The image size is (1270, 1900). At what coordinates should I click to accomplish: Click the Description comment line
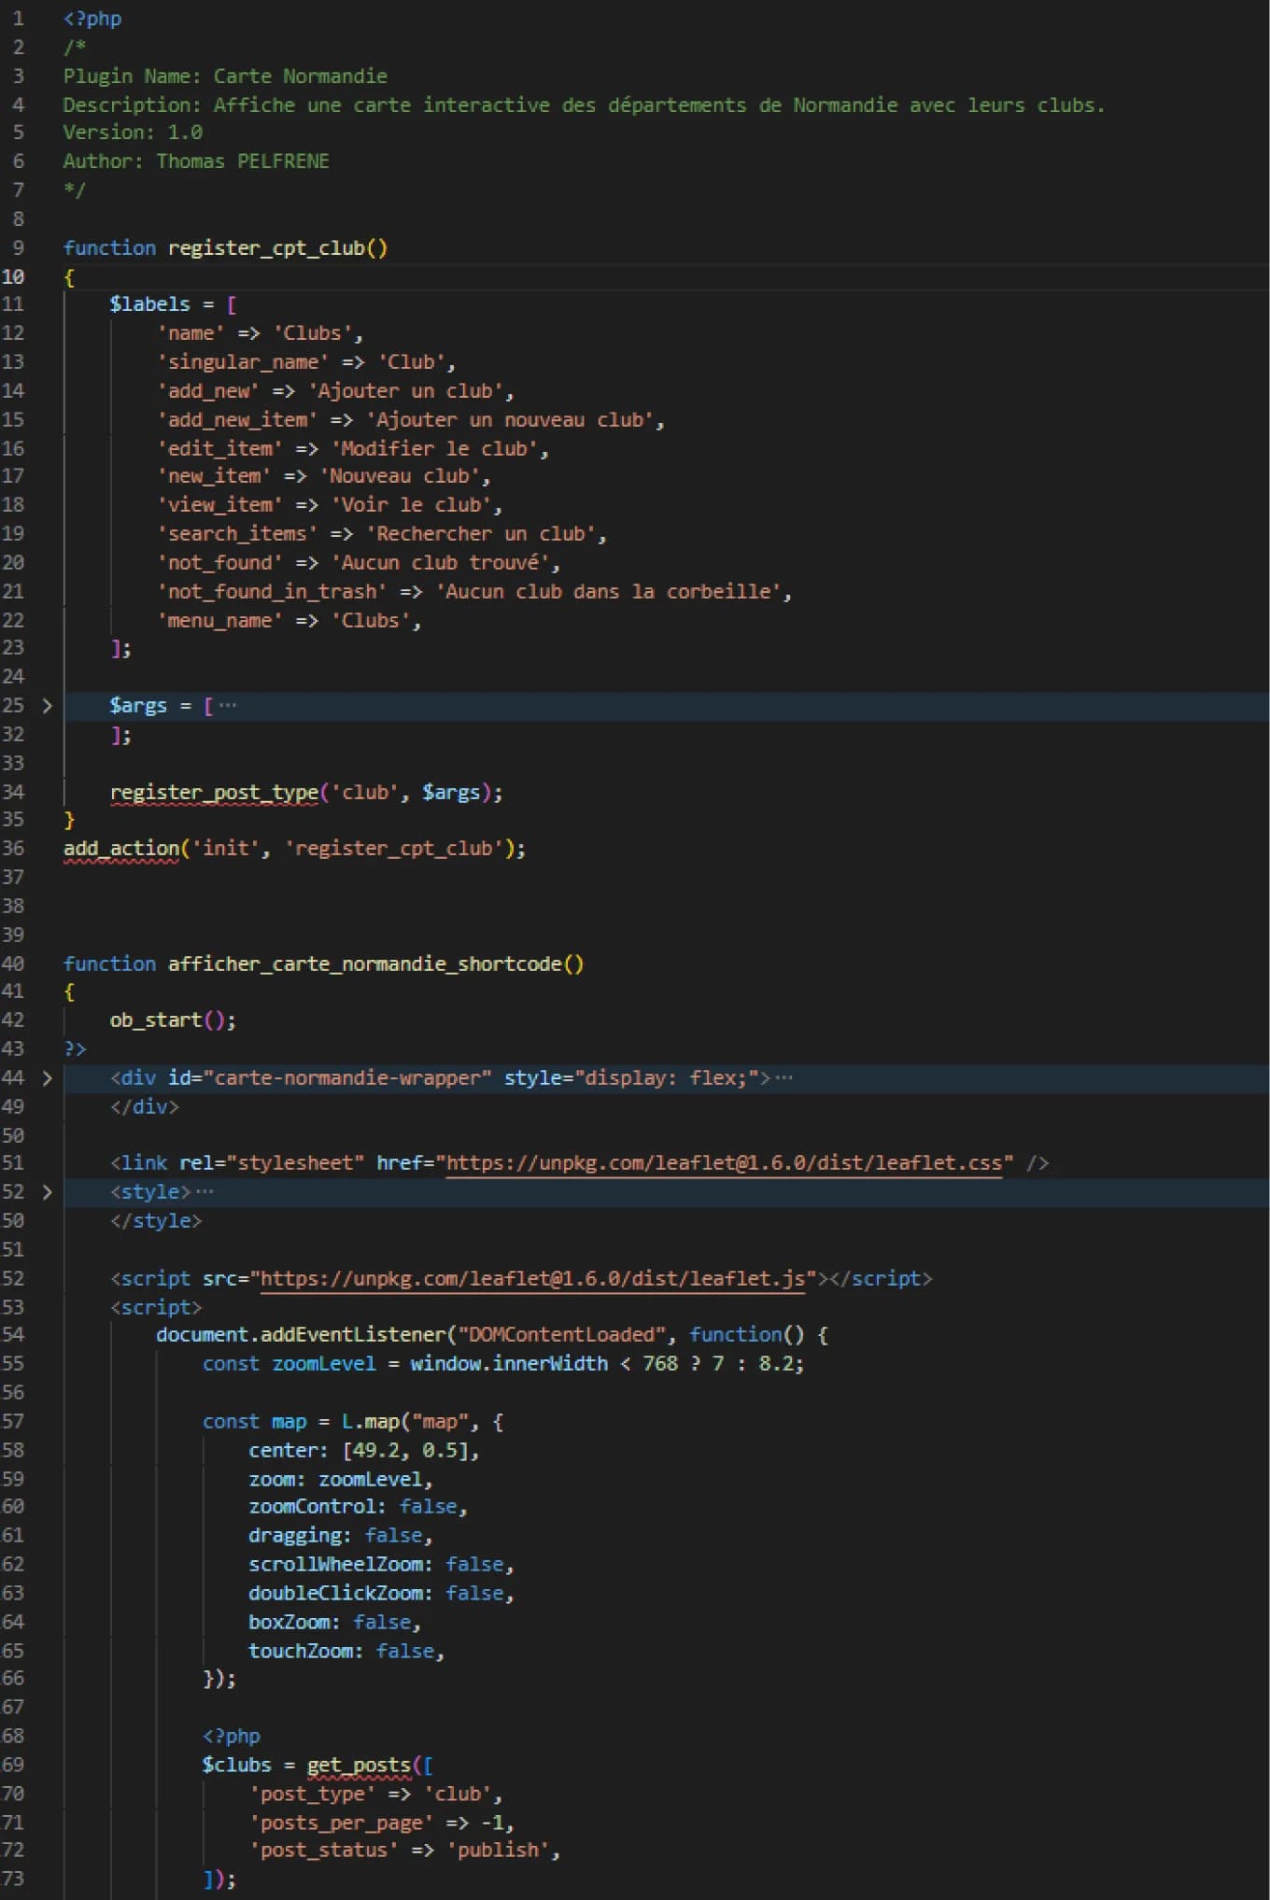[x=584, y=106]
